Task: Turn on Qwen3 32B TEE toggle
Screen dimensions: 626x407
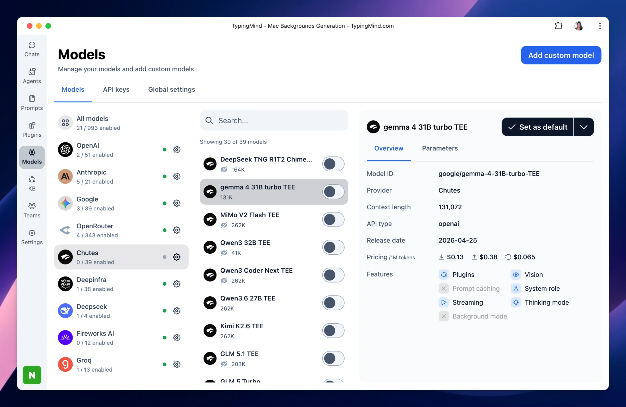Action: tap(333, 247)
